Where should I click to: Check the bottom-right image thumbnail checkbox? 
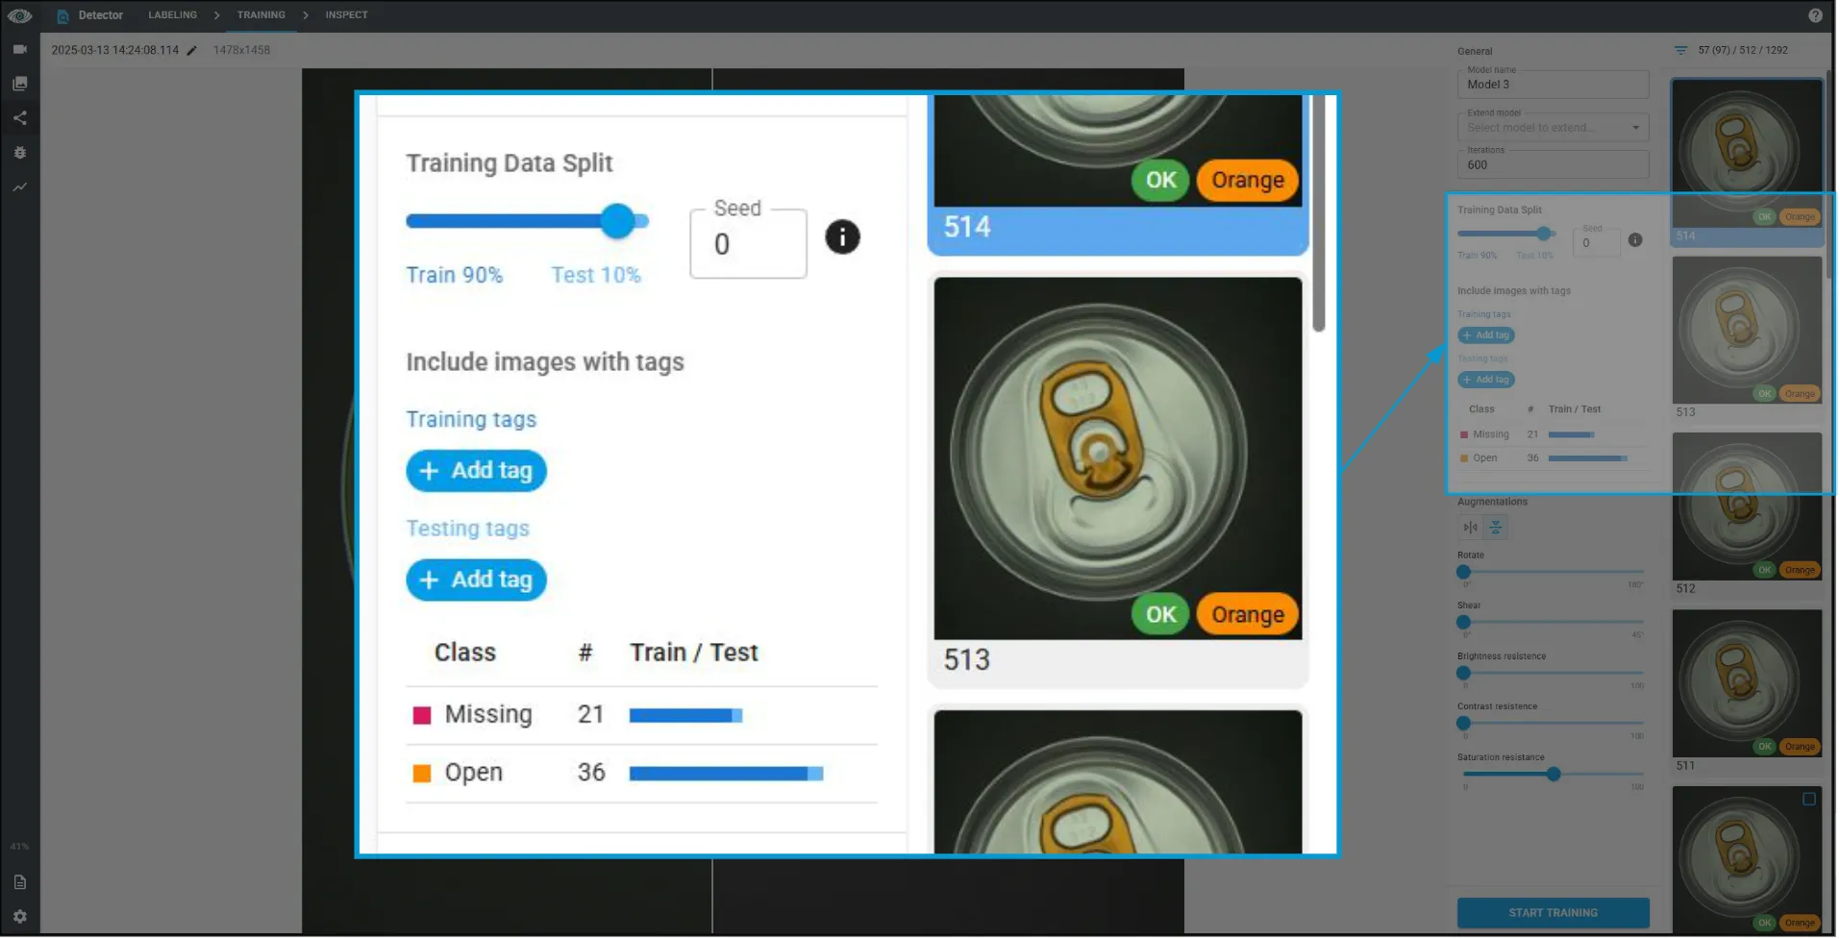coord(1807,799)
